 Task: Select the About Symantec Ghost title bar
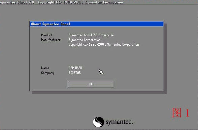click(x=97, y=24)
